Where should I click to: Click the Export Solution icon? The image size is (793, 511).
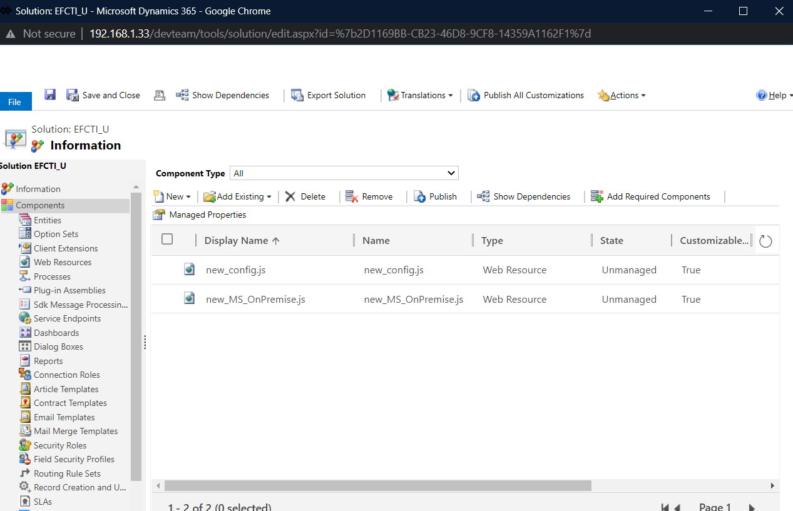tap(297, 95)
